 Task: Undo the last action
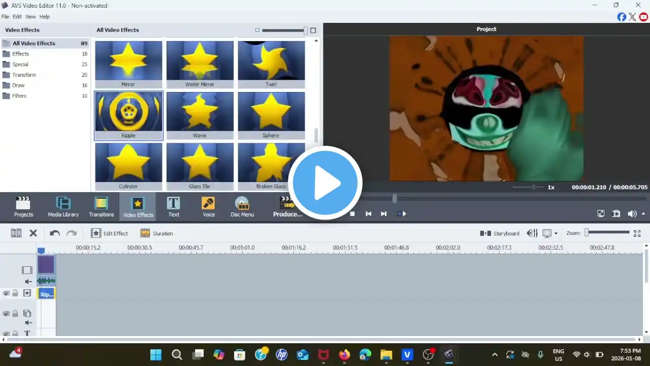55,233
